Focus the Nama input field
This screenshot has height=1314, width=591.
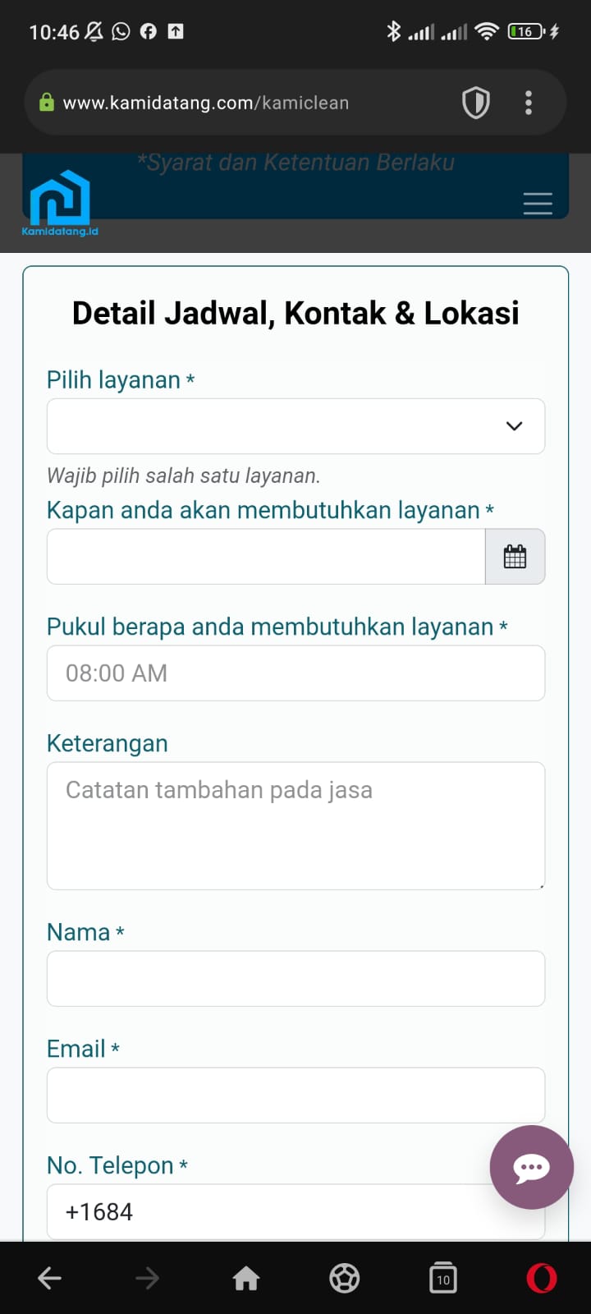[x=295, y=979]
